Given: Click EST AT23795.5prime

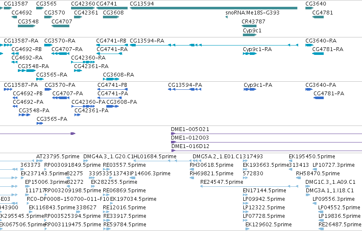Looking at the screenshot, I should tap(40, 161).
